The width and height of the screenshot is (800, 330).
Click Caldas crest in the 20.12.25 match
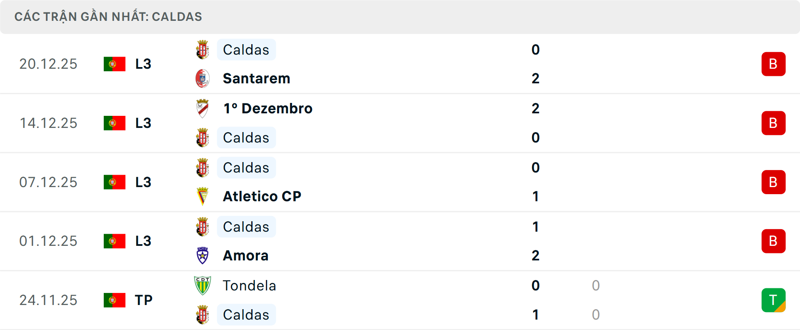tap(202, 50)
